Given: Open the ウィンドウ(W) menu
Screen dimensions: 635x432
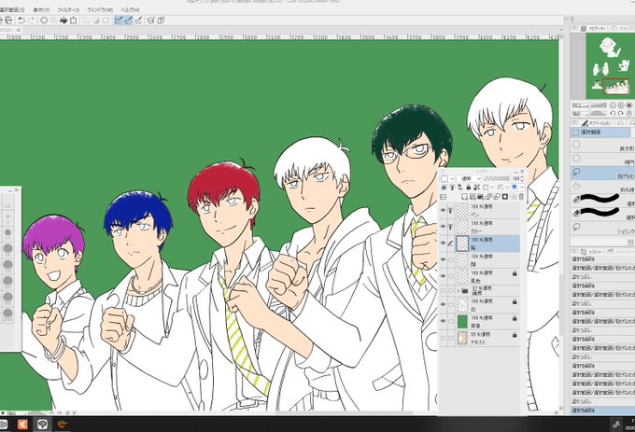Looking at the screenshot, I should click(x=100, y=9).
